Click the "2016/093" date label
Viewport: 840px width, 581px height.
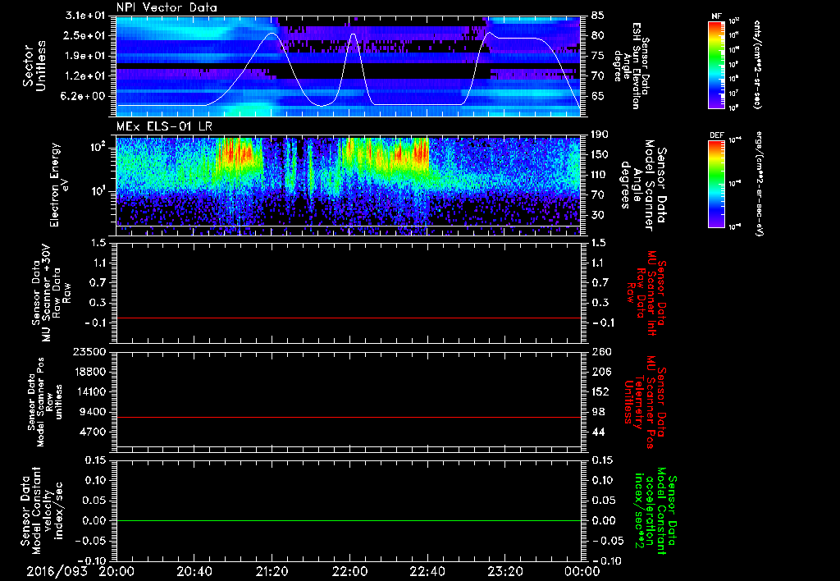point(57,572)
